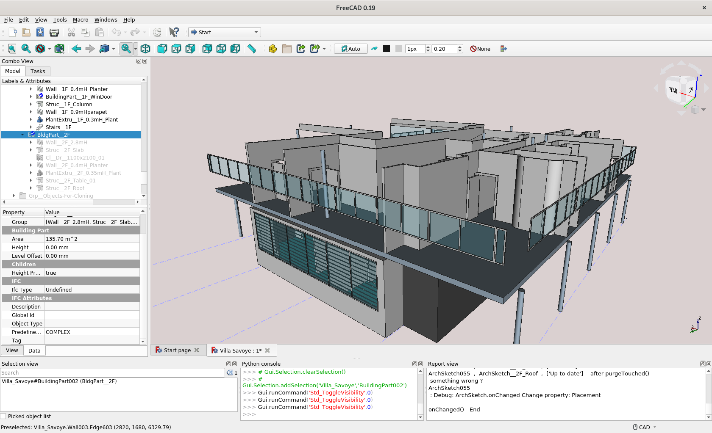This screenshot has width=712, height=433.
Task: Increase the 0.20 font size stepper
Action: 460,47
